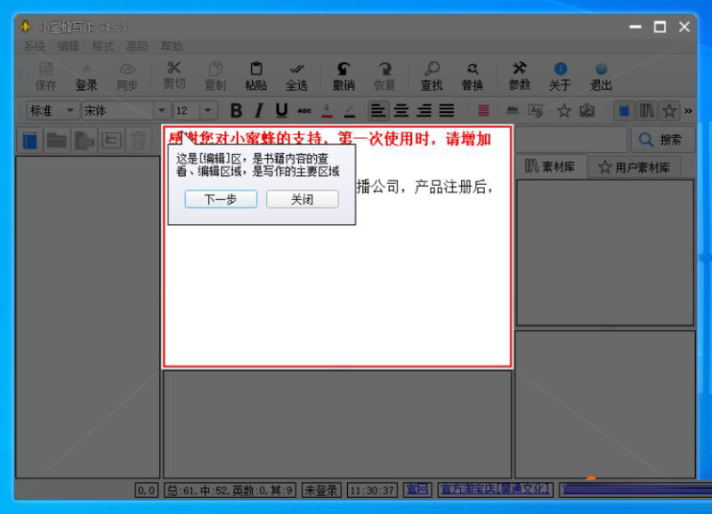Open the font size 12 dropdown
This screenshot has height=514, width=712.
coord(208,110)
